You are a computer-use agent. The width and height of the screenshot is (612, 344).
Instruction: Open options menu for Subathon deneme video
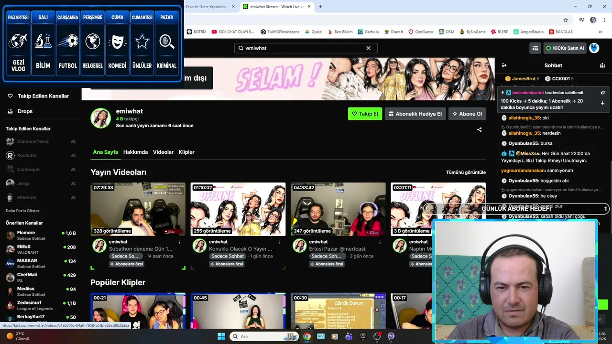pyautogui.click(x=180, y=242)
